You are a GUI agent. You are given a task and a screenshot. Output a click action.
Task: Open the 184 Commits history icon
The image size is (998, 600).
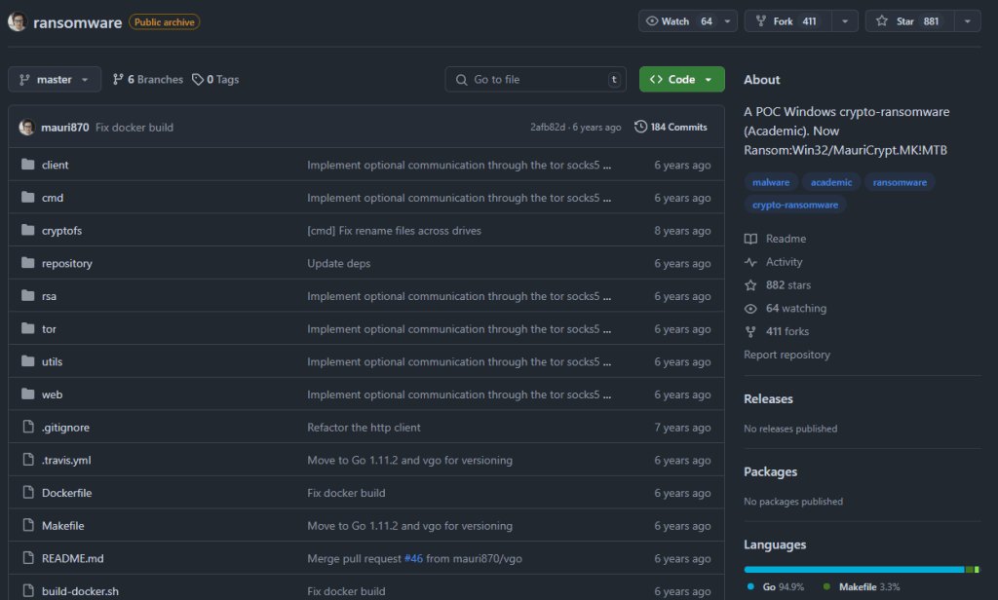(x=640, y=127)
